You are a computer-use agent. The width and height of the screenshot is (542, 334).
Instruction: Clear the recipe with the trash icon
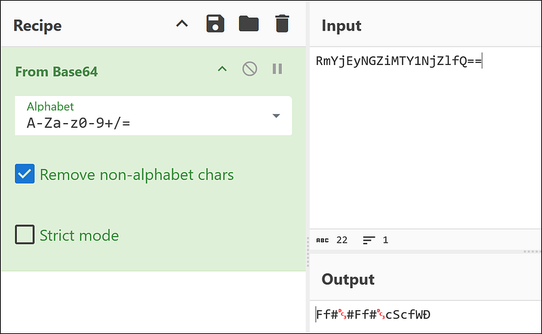282,24
